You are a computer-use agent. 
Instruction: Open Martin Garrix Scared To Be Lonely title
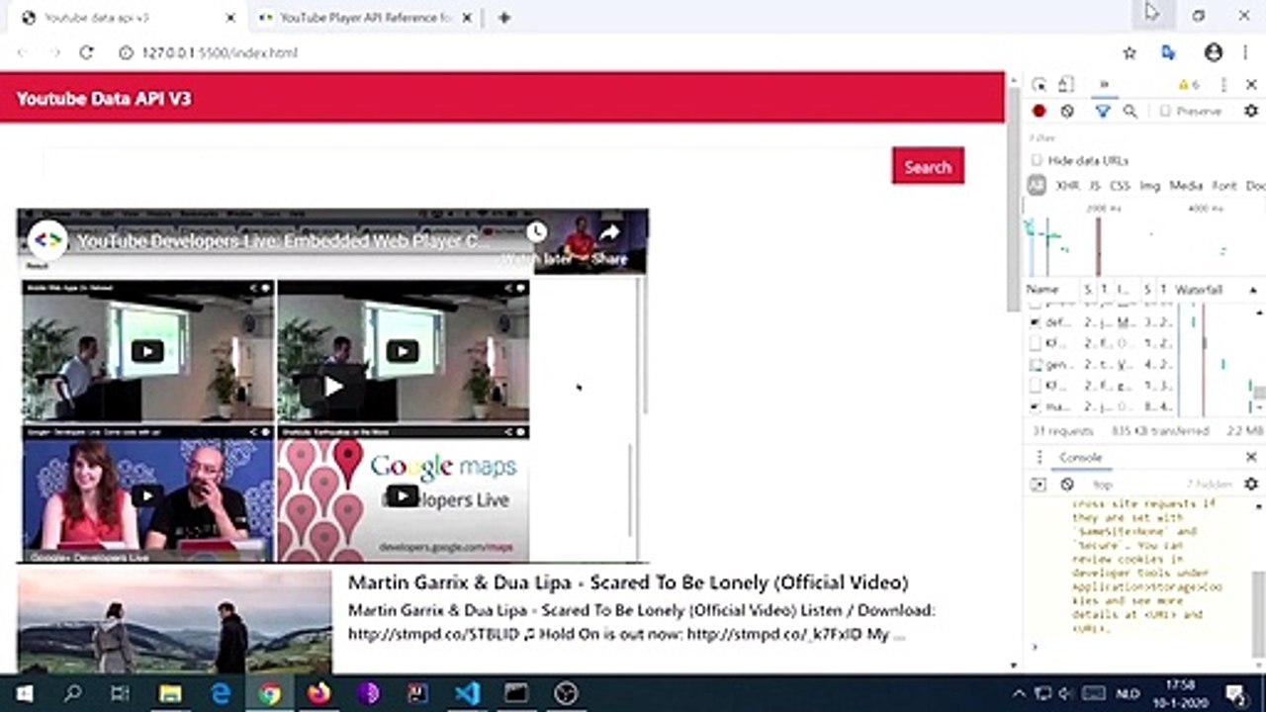(x=628, y=582)
